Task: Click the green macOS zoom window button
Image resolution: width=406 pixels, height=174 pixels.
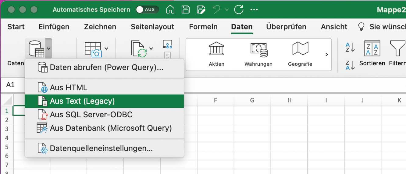Action: pos(34,10)
